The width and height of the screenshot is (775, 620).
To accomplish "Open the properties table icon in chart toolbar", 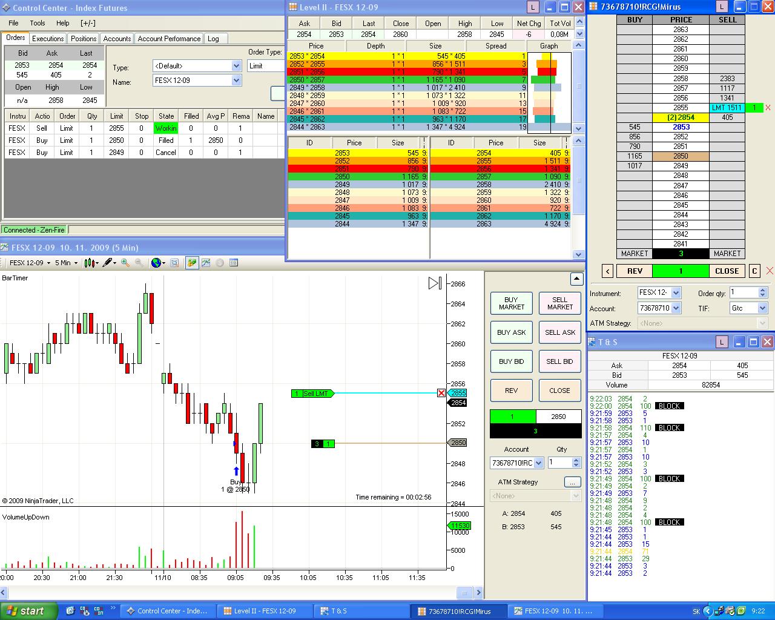I will tap(234, 263).
